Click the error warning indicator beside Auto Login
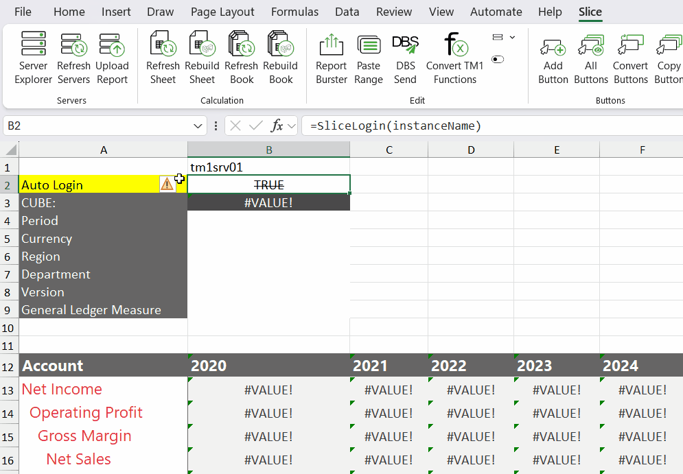683x474 pixels. 167,184
